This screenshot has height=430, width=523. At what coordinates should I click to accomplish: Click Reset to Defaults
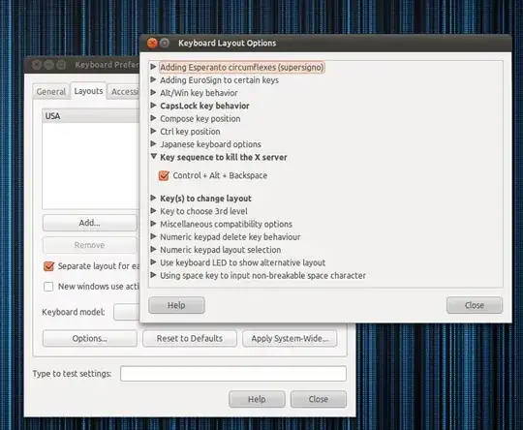tap(190, 338)
